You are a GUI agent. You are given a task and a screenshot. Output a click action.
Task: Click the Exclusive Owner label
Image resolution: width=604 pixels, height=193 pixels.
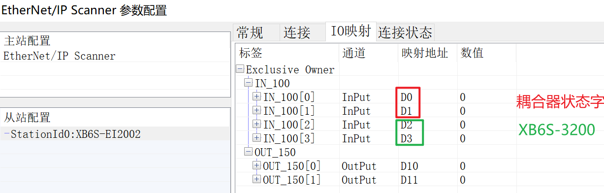[290, 70]
